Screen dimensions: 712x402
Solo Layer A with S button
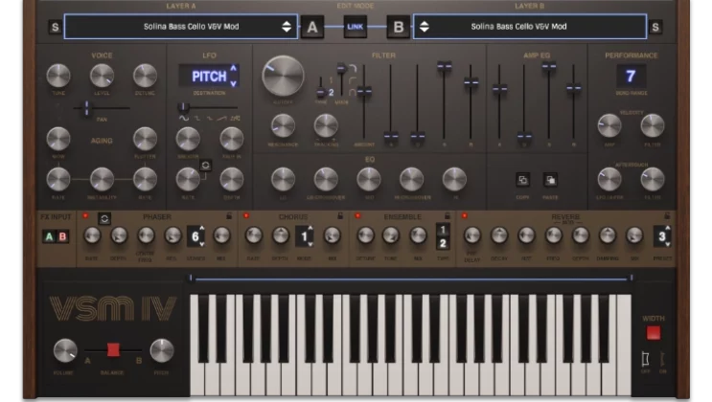coord(54,27)
